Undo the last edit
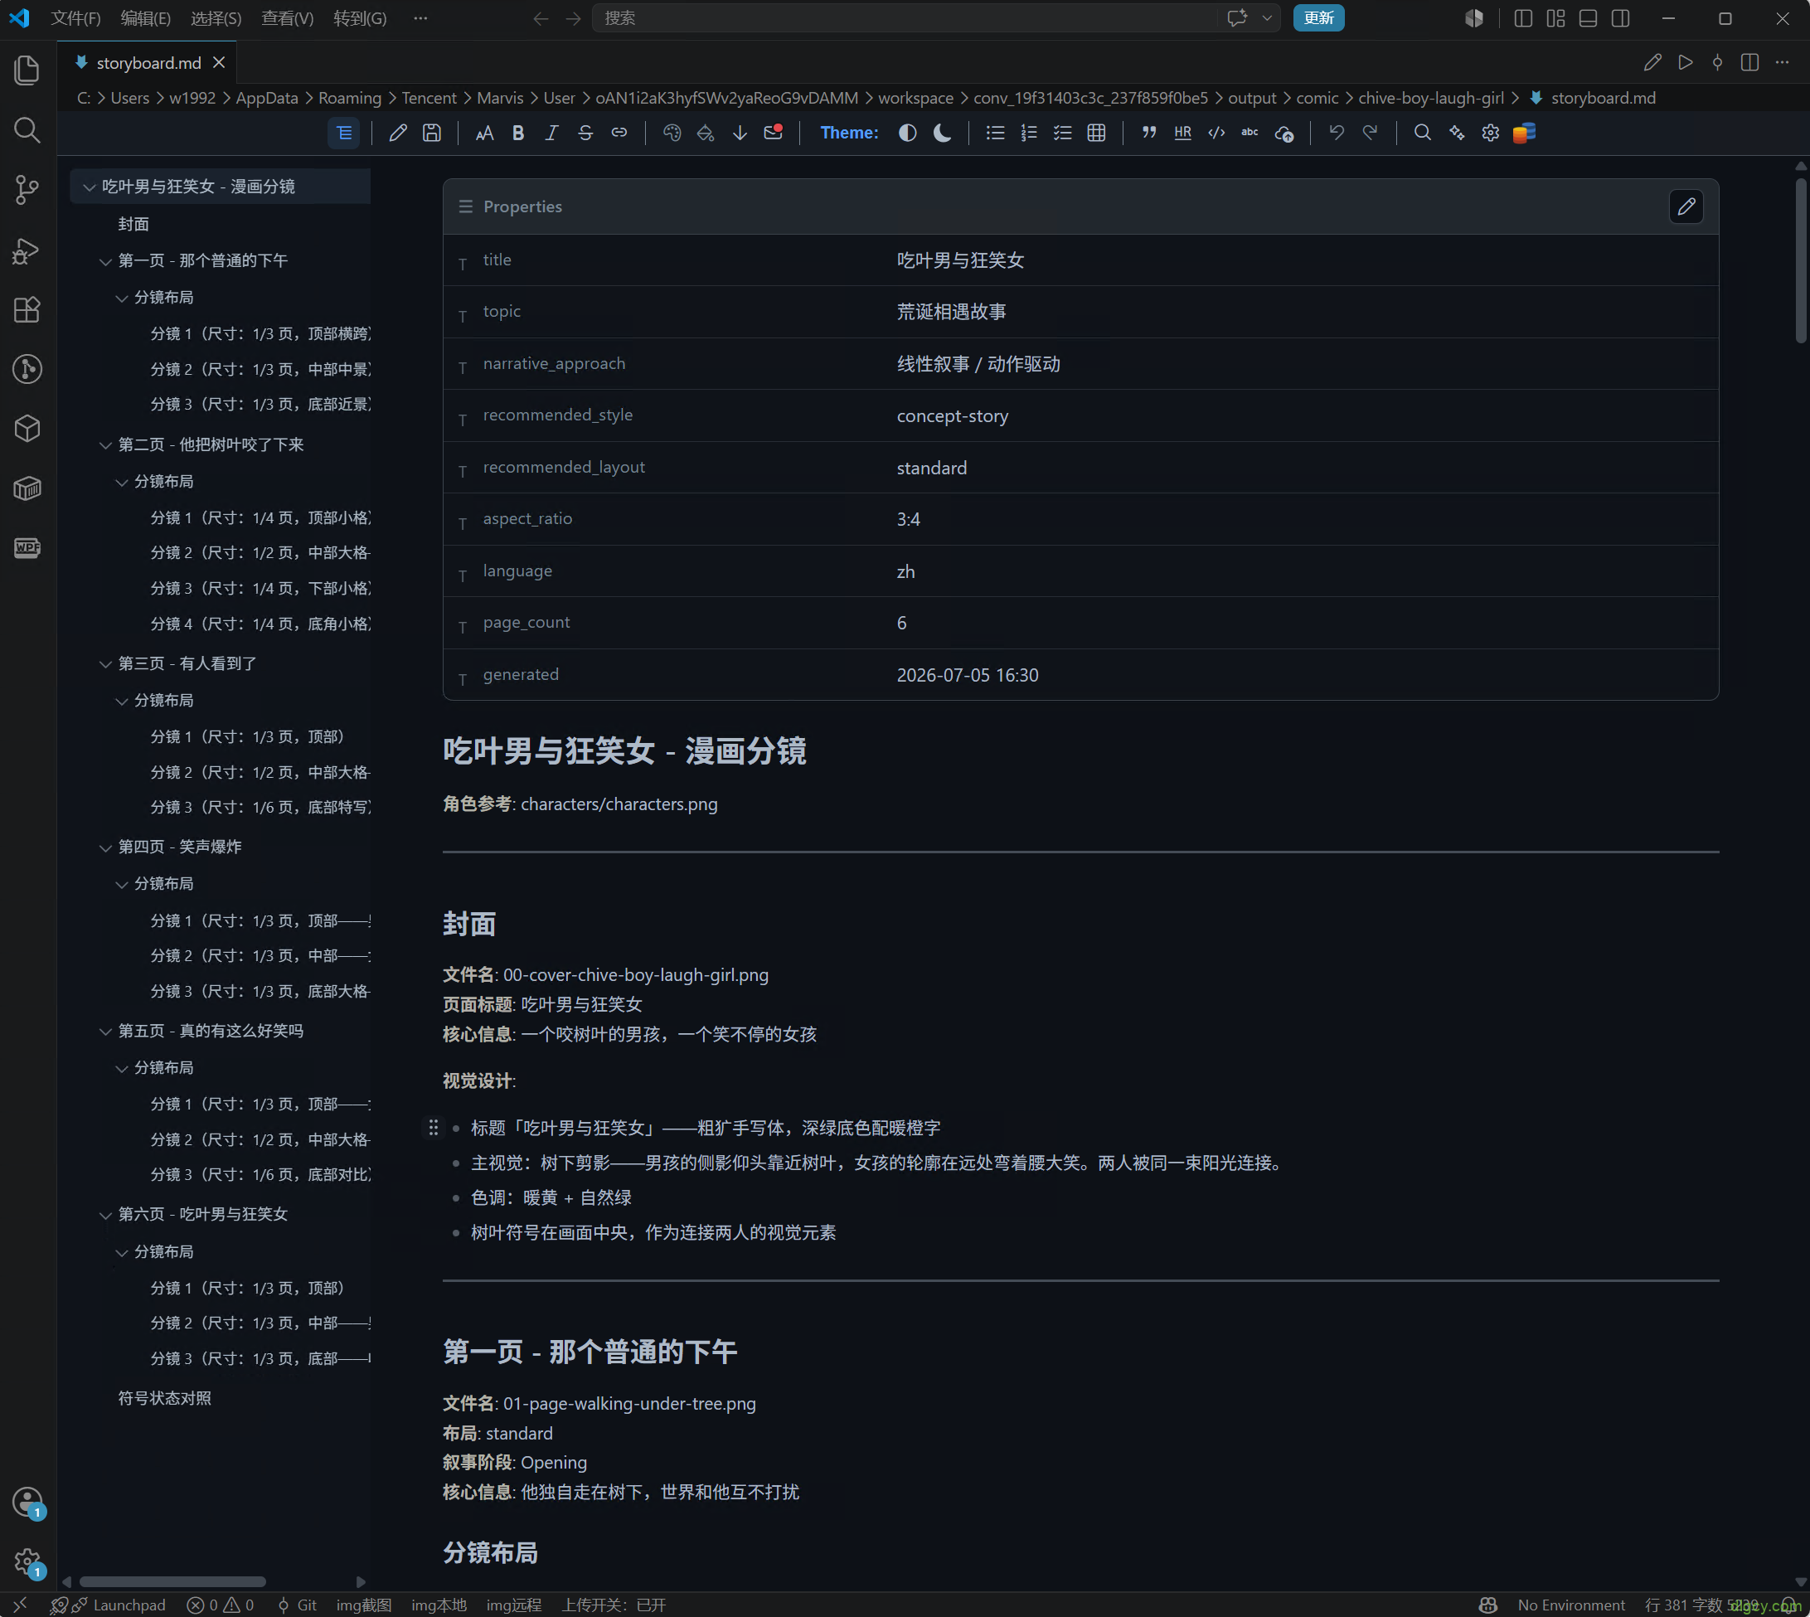Image resolution: width=1810 pixels, height=1617 pixels. (1337, 134)
